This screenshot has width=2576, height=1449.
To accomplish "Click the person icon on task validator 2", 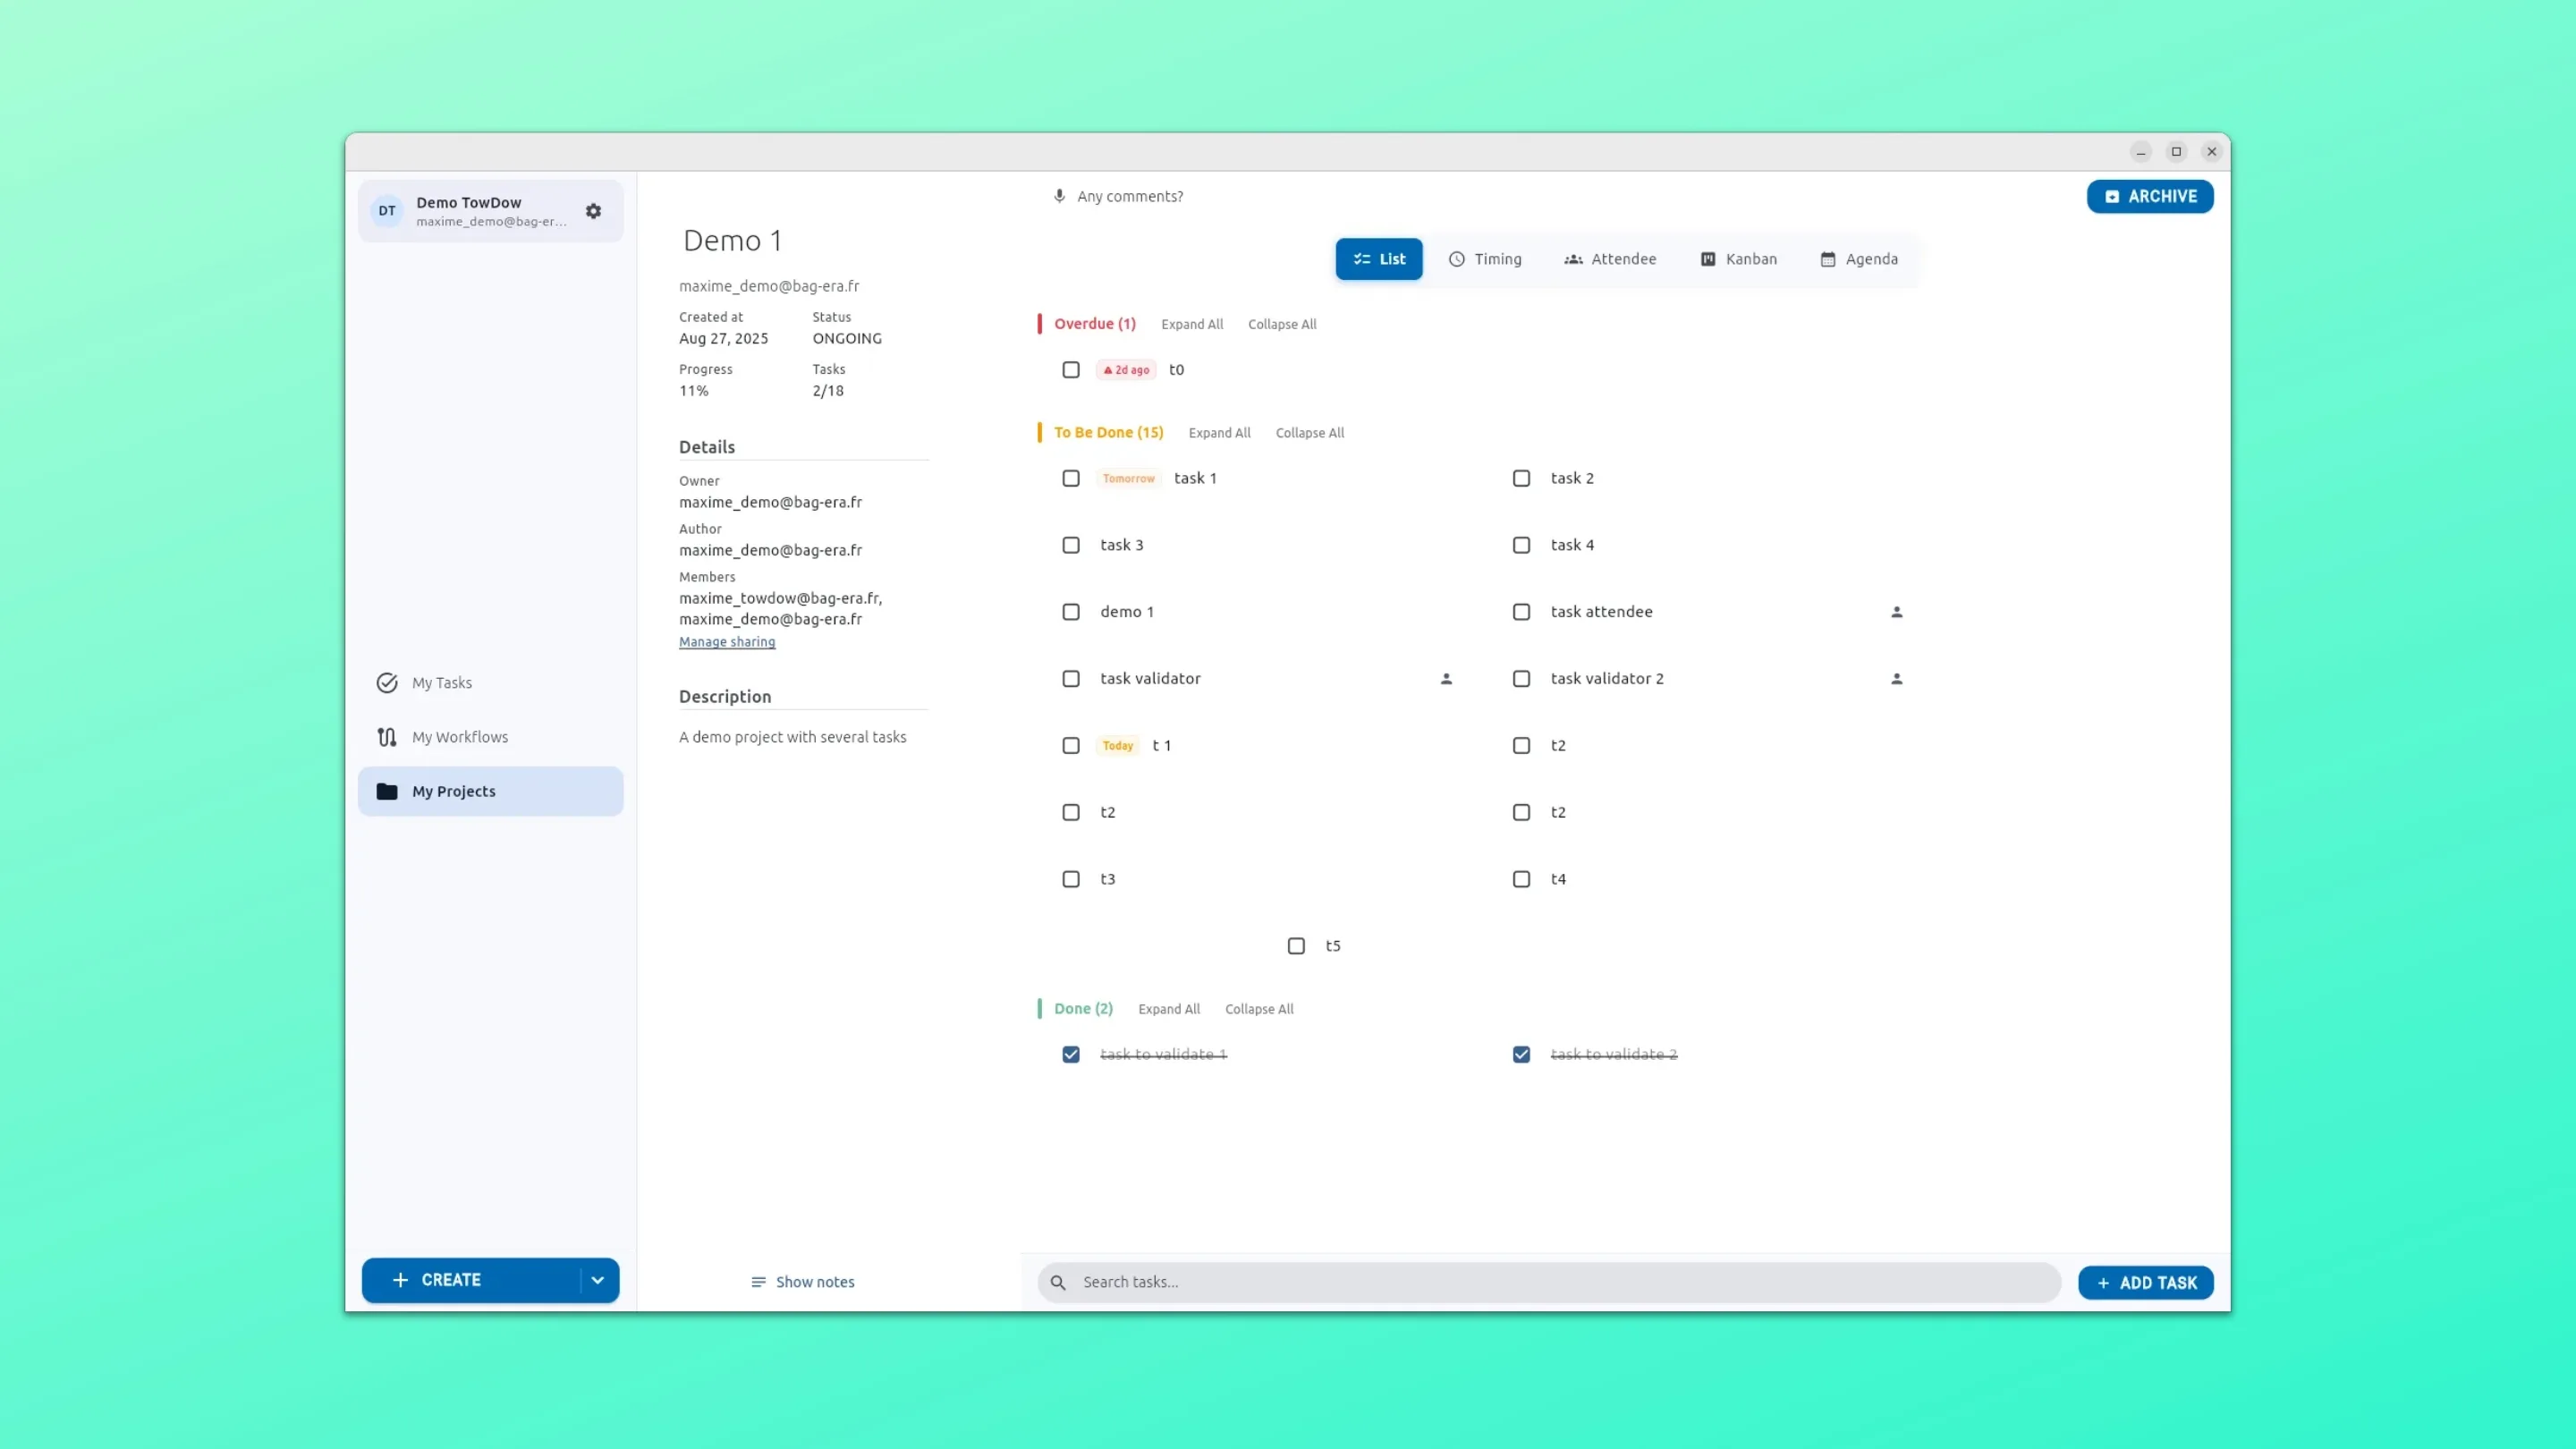I will coord(1896,679).
